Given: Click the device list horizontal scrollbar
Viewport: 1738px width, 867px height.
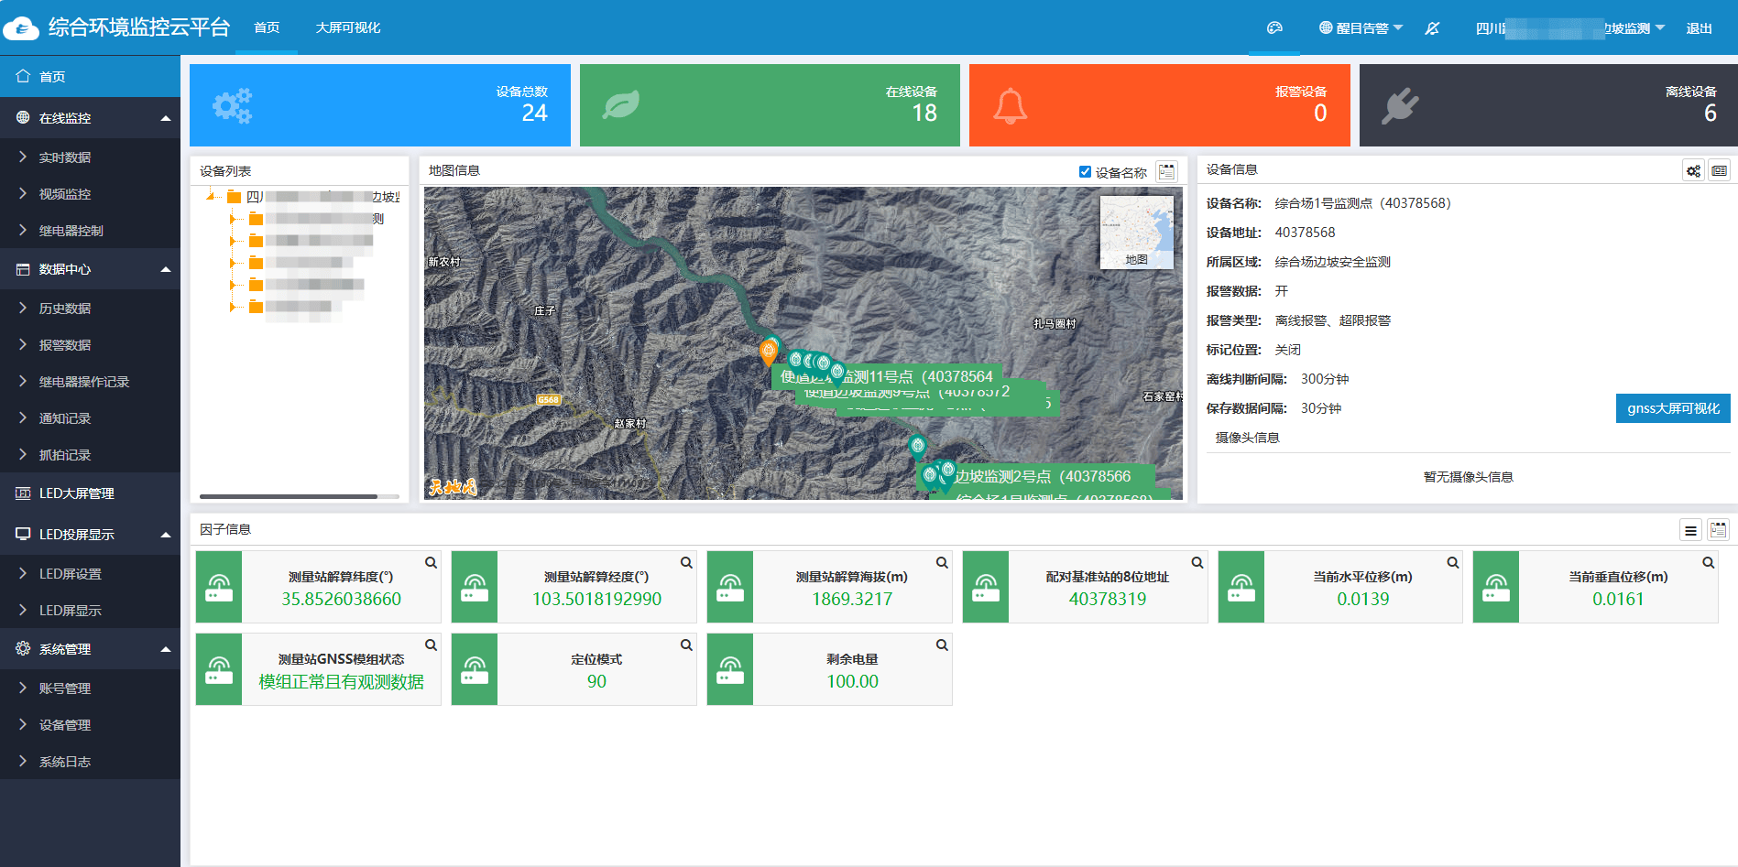Looking at the screenshot, I should click(289, 496).
